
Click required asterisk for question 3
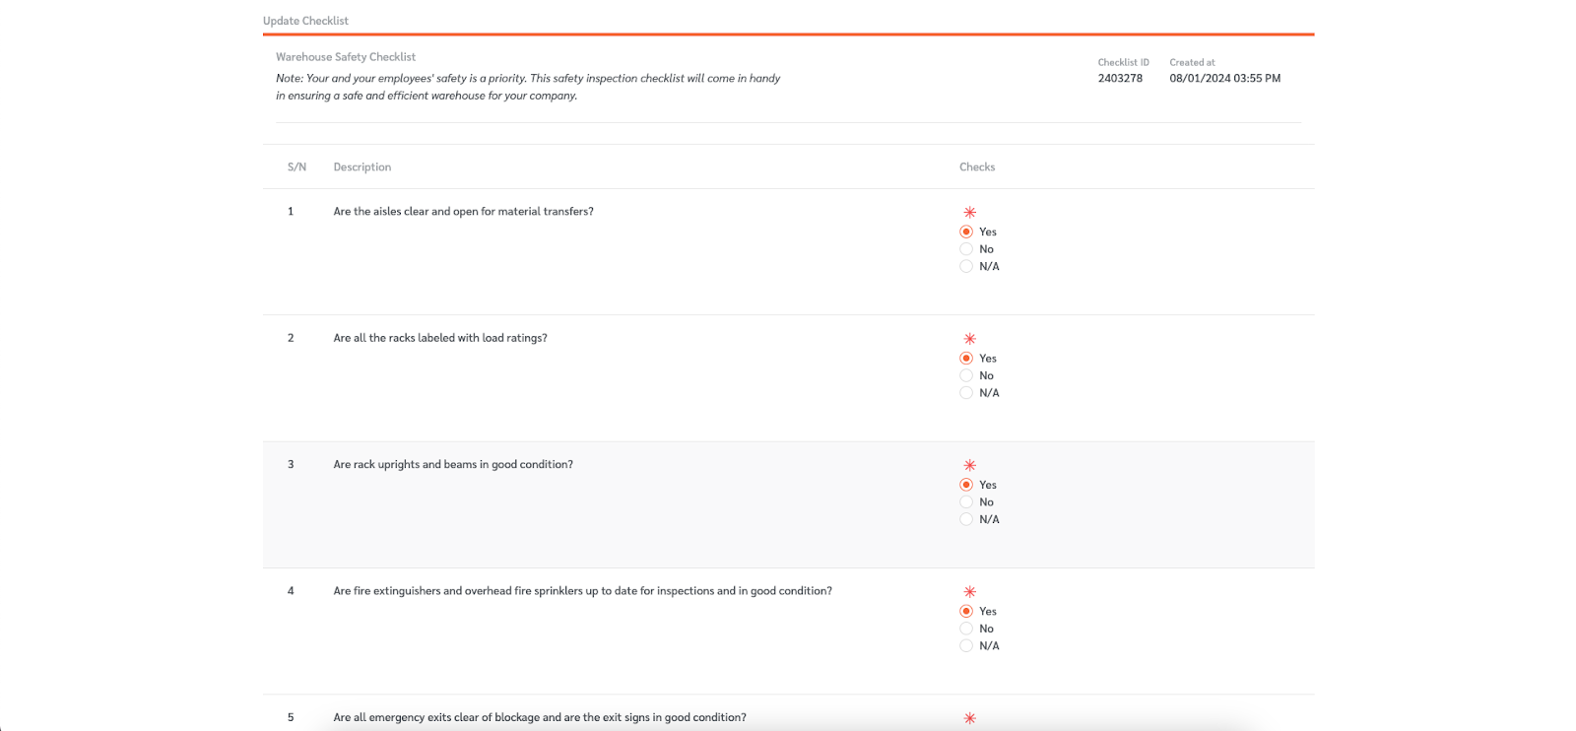click(970, 465)
